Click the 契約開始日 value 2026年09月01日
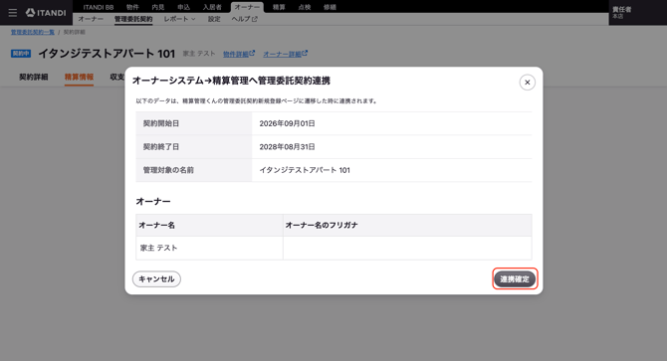The width and height of the screenshot is (667, 361). (287, 123)
